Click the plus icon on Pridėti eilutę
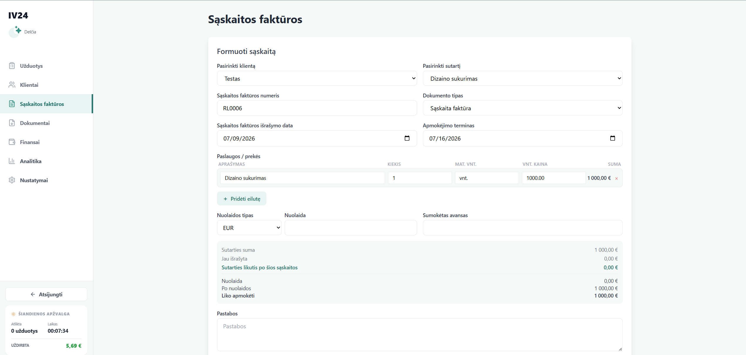 pyautogui.click(x=225, y=199)
